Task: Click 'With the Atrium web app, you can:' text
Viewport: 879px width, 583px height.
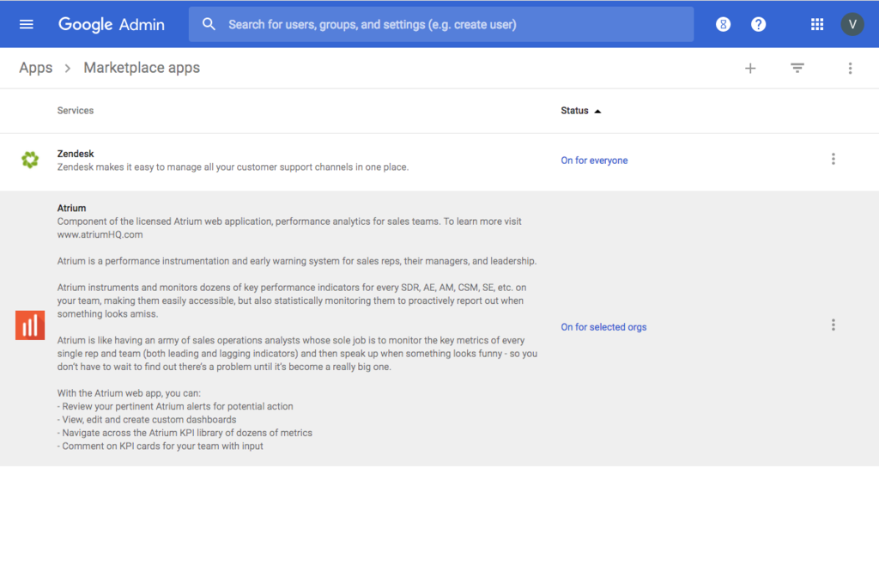Action: [x=129, y=393]
